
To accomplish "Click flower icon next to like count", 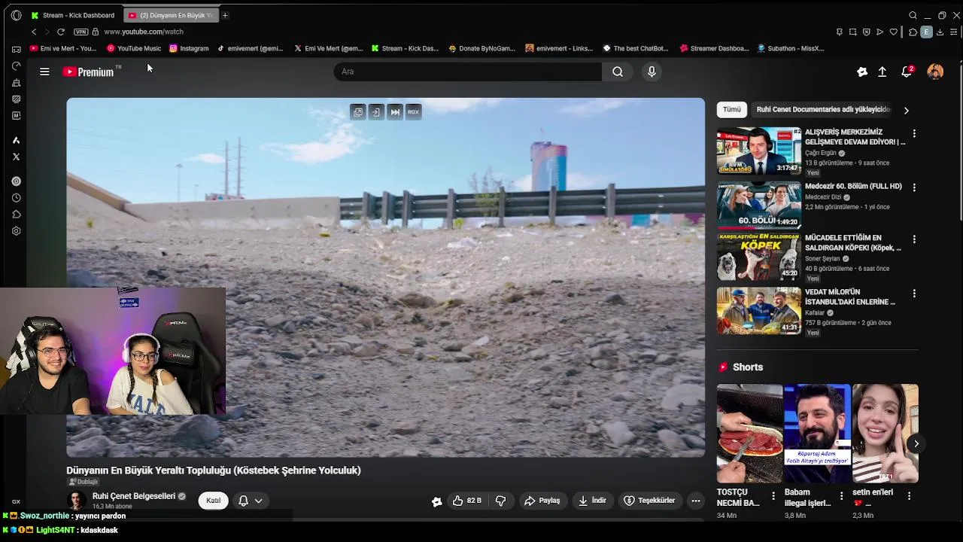I will (x=436, y=501).
